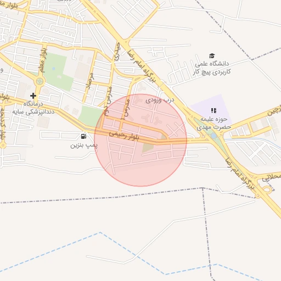Click the graduation cap university icon
Screen dimensions: 281x281
click(212, 56)
